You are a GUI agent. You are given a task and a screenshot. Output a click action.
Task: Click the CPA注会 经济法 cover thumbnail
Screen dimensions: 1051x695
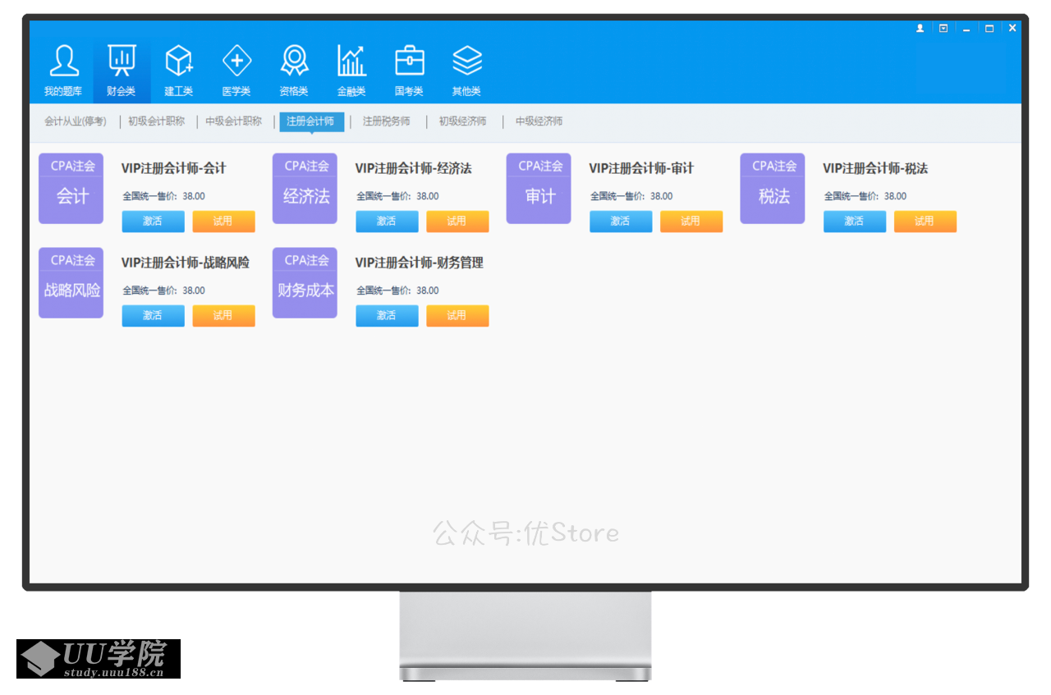pos(305,188)
